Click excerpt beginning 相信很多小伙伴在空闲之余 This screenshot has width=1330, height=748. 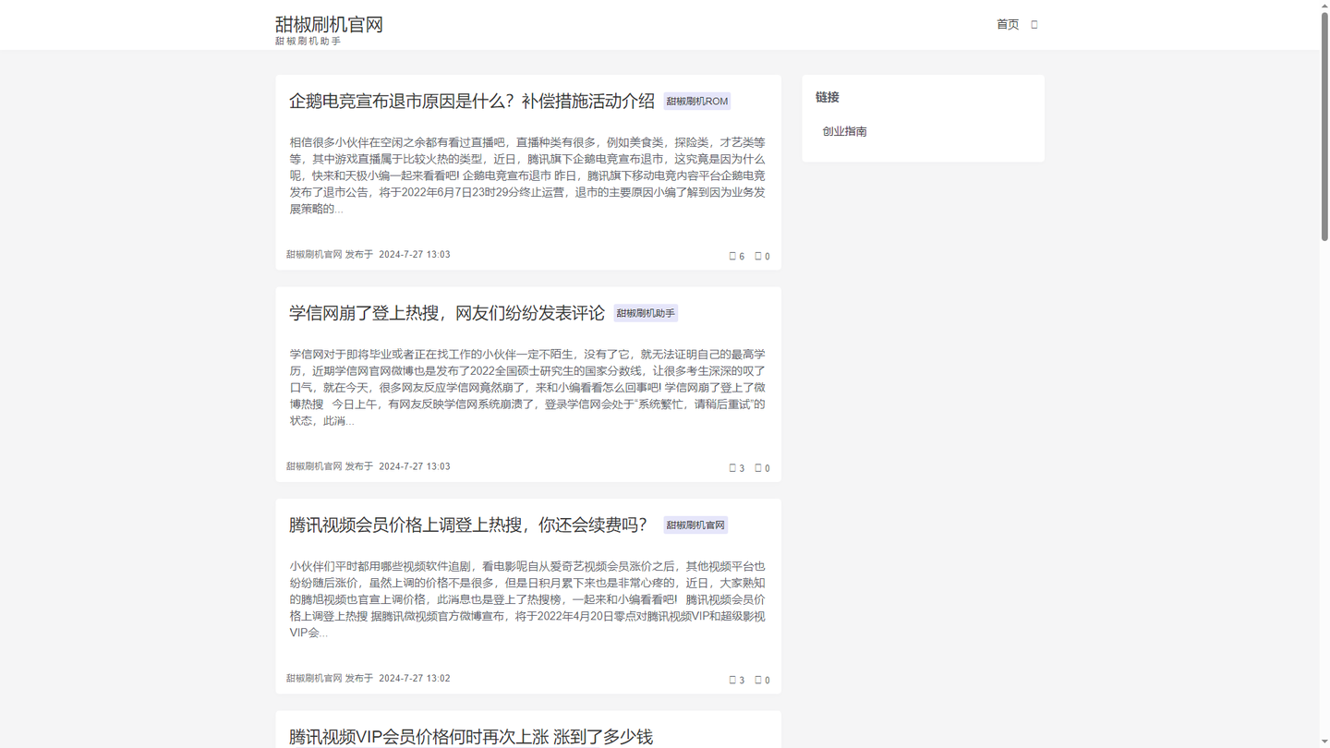point(527,175)
